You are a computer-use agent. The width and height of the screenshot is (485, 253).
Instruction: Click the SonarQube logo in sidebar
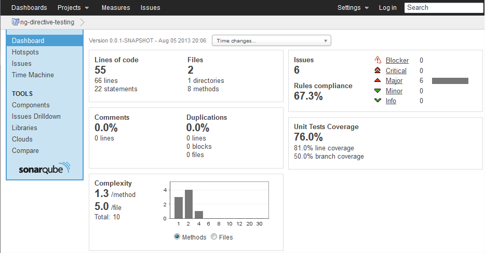pyautogui.click(x=44, y=168)
